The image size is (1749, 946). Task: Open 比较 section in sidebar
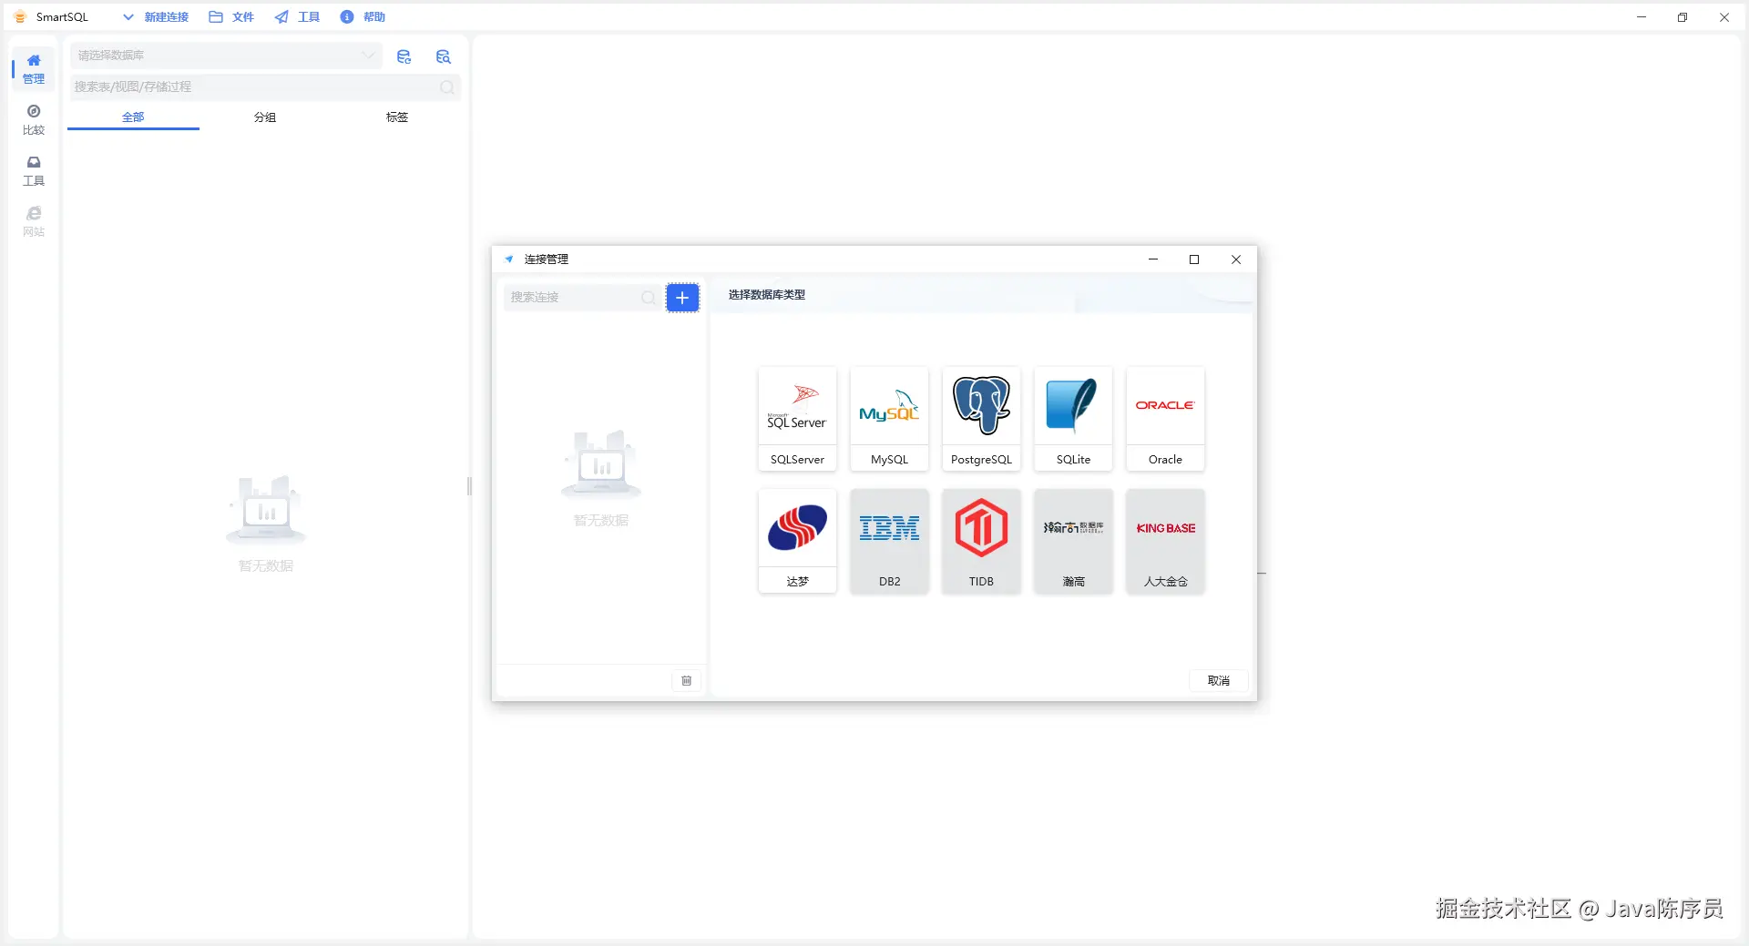(x=34, y=120)
